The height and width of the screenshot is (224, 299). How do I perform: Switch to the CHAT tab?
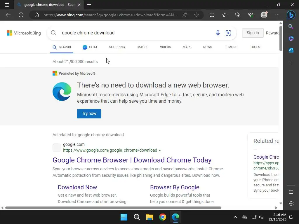click(x=90, y=47)
